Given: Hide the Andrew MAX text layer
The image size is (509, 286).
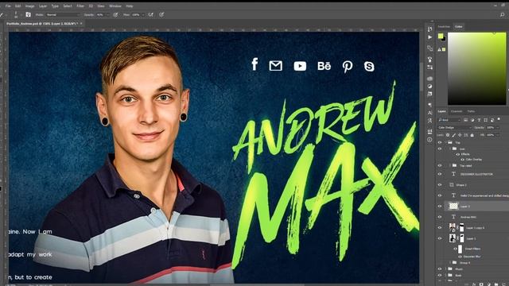Looking at the screenshot, I should click(440, 217).
